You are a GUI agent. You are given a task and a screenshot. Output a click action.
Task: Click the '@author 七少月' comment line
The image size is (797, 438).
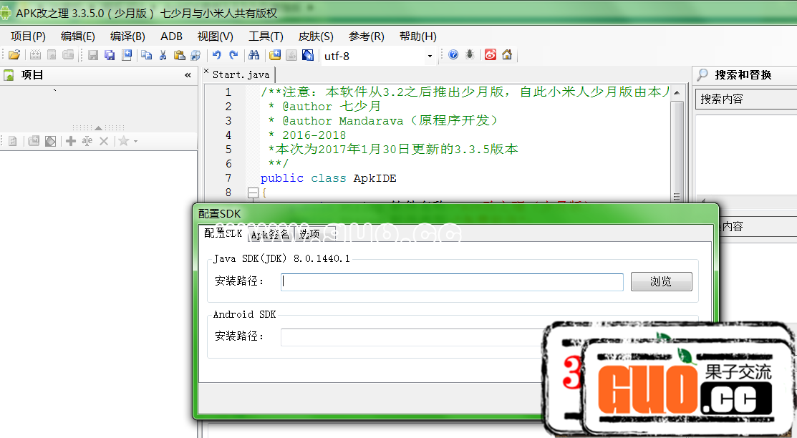tap(324, 106)
